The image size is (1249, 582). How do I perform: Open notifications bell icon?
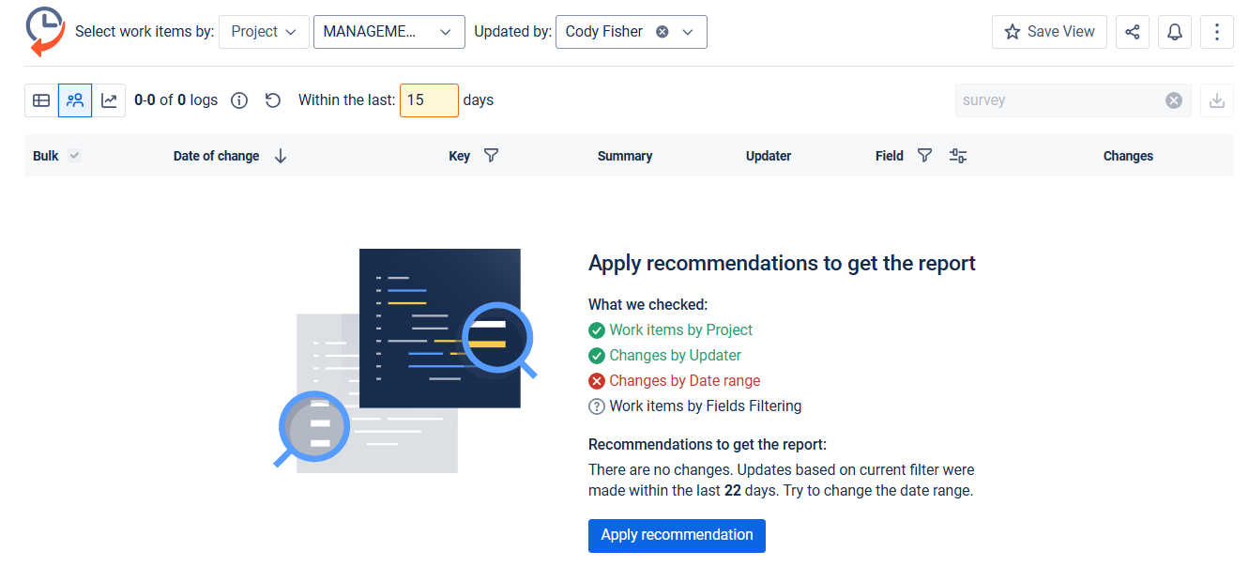point(1174,32)
